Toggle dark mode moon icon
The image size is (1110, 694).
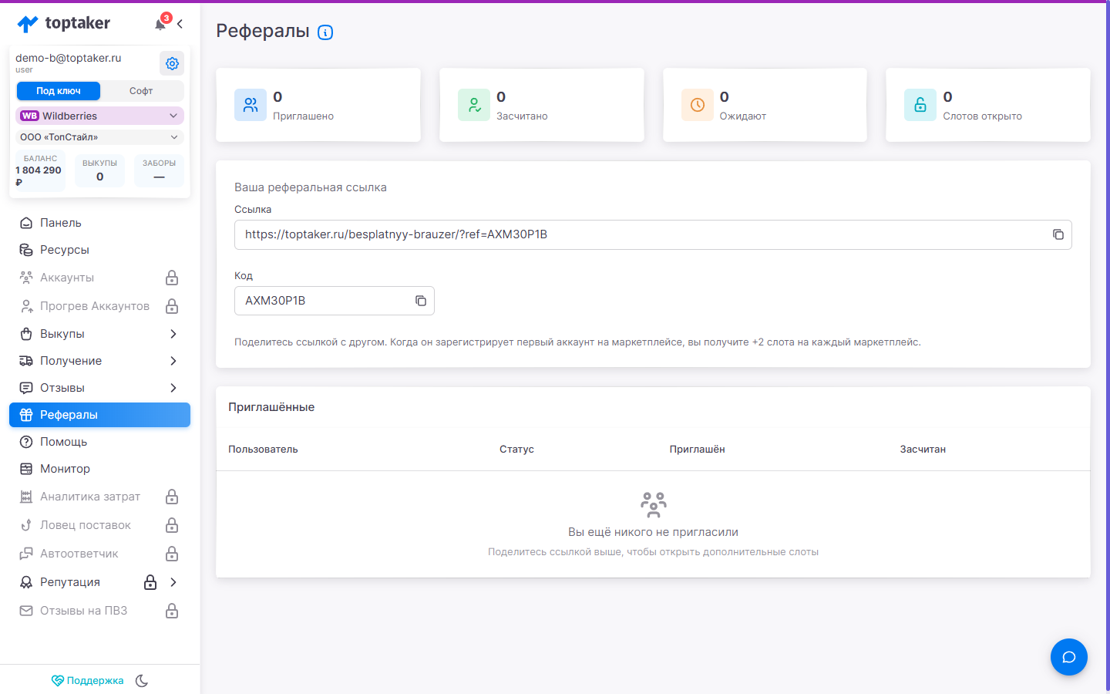142,681
